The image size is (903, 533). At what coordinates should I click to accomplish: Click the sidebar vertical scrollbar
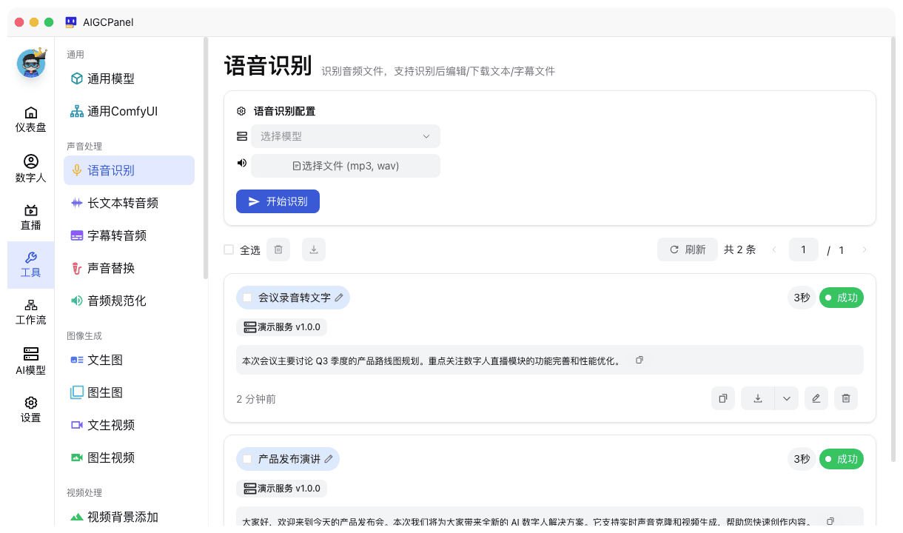[x=206, y=158]
